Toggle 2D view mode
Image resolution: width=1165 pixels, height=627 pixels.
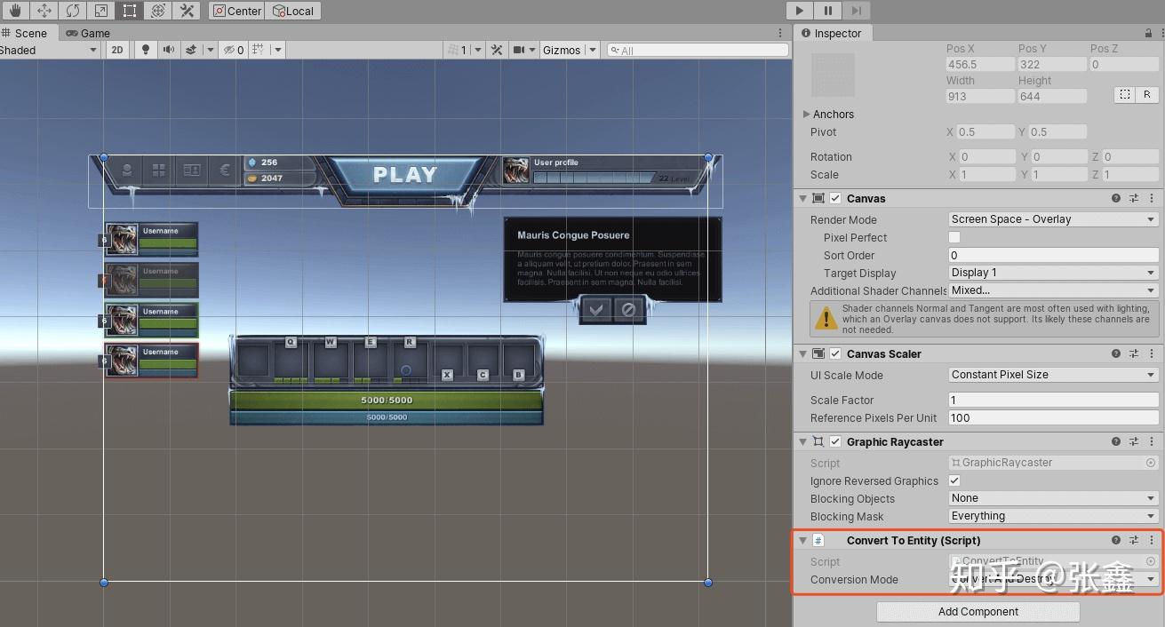point(117,50)
